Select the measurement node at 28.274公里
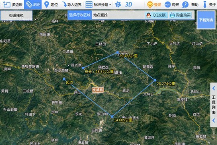 (x=155, y=80)
